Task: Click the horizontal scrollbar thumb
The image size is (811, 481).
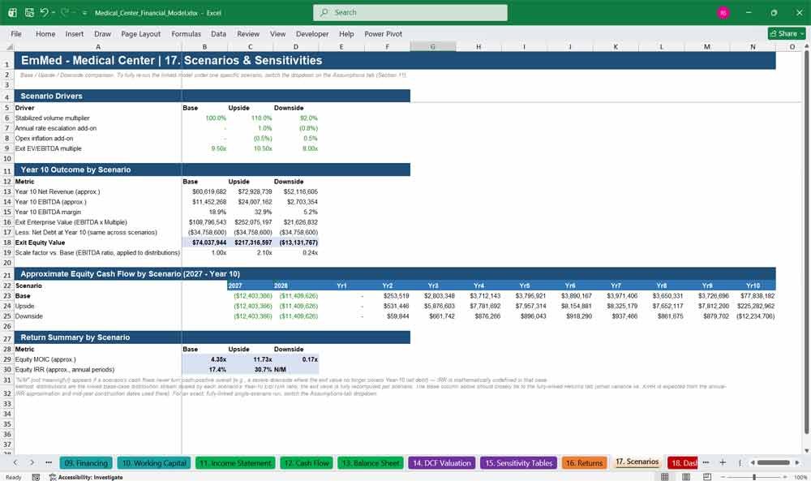Action: [774, 462]
